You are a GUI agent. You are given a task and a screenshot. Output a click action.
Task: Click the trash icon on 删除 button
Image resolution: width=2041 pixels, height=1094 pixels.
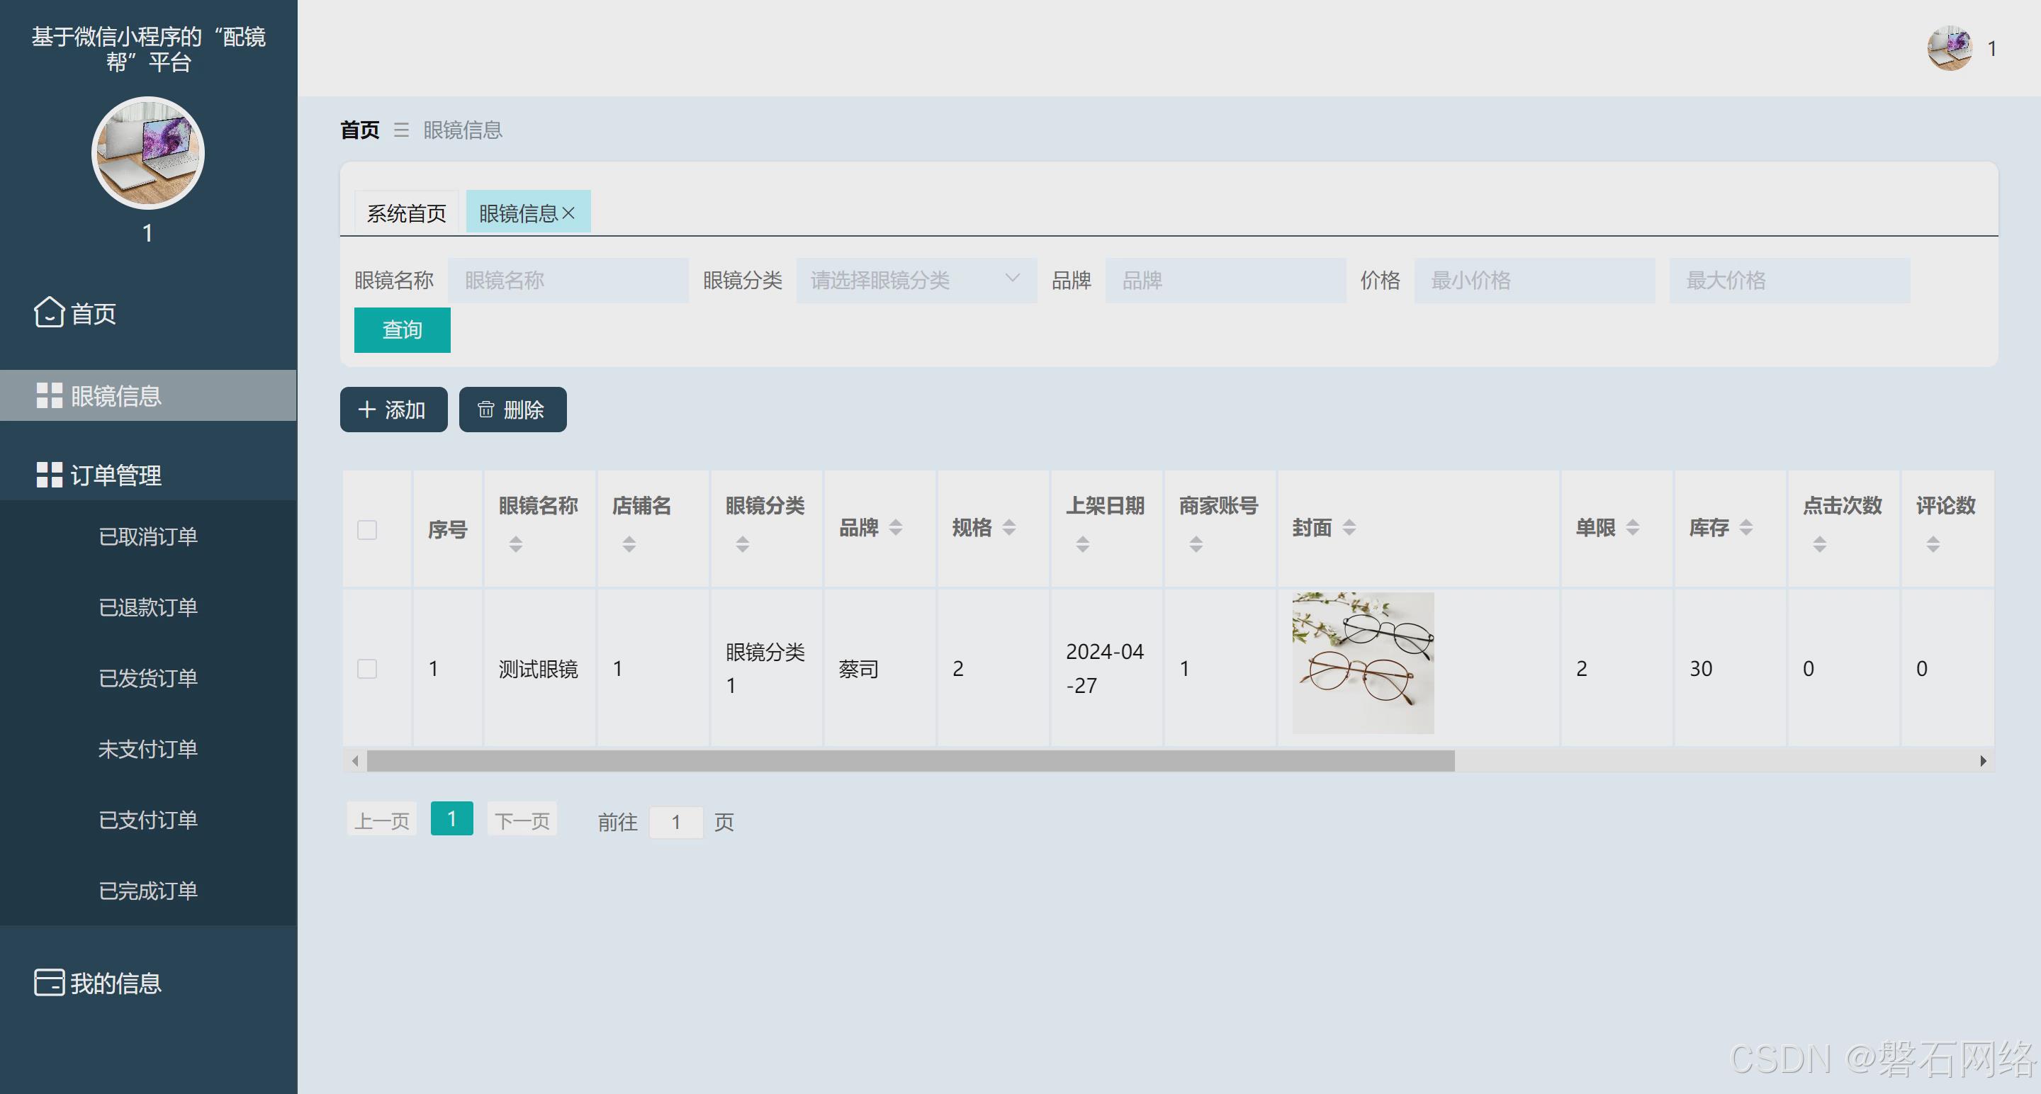click(x=485, y=410)
